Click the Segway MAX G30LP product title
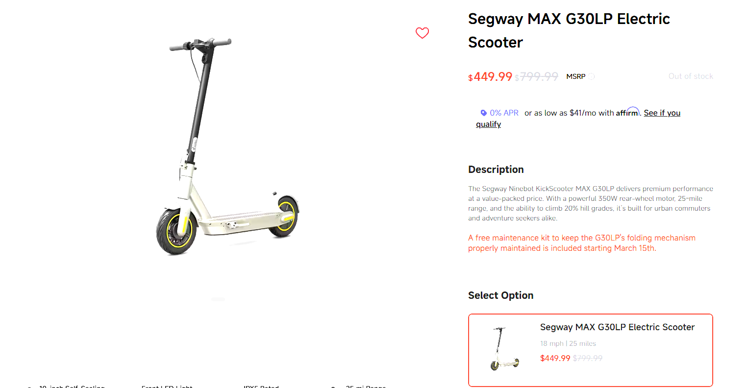Screen dimensions: 748x388 [x=569, y=30]
